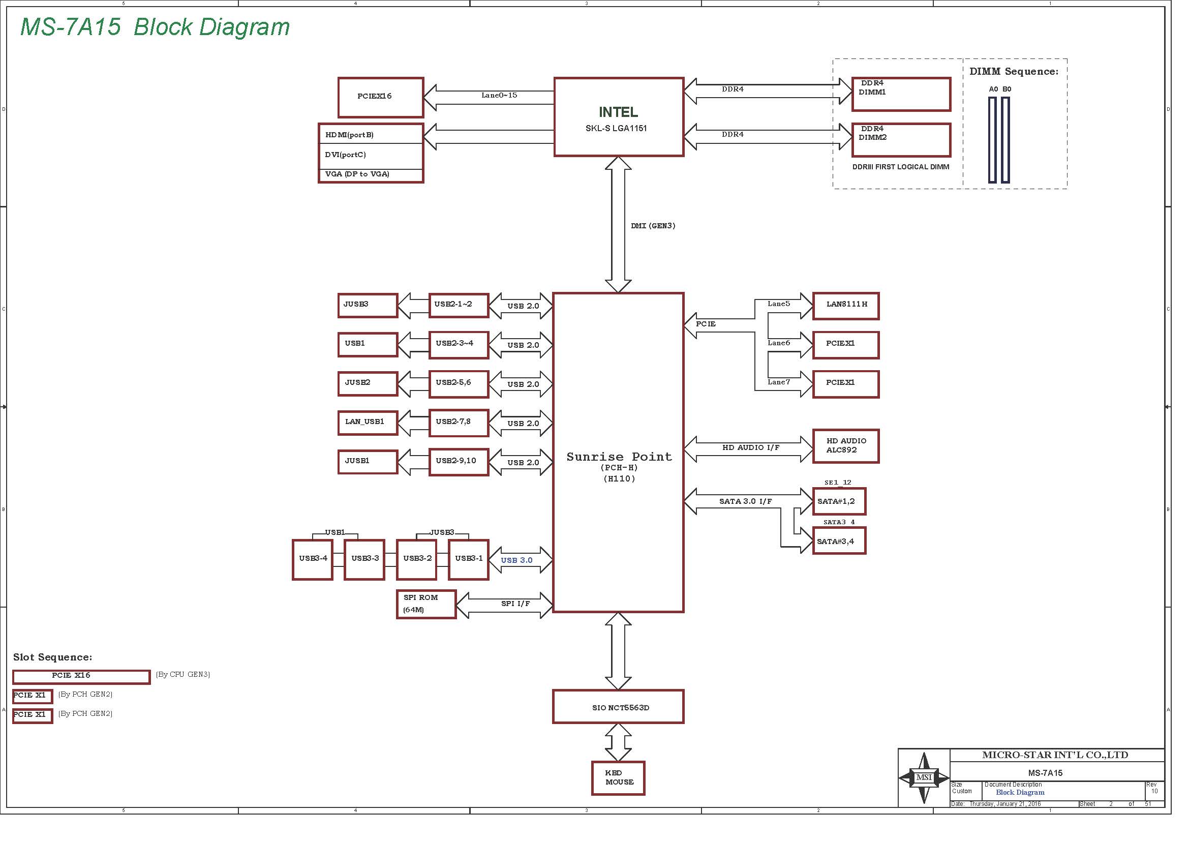Click the "HD AUDIO I/F" arrow label
The height and width of the screenshot is (841, 1189).
tap(751, 447)
